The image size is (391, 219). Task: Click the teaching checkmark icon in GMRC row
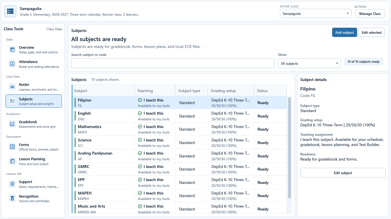point(140,167)
